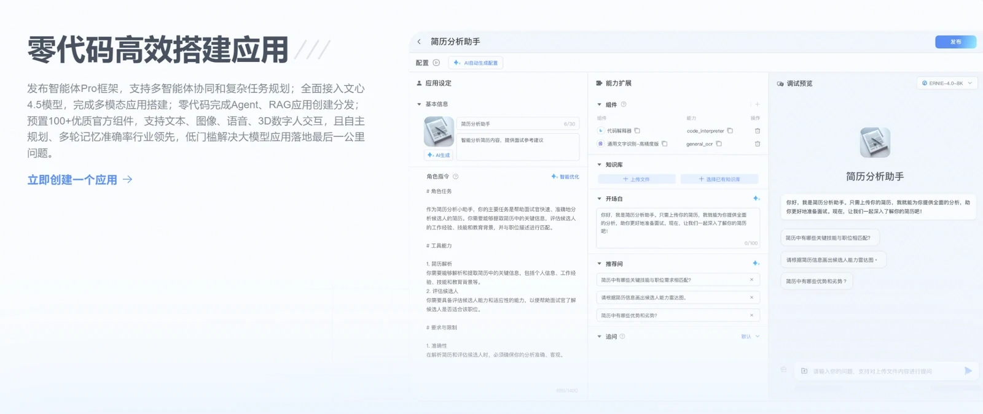
Task: Collapse the 基本信息 section
Action: tap(419, 104)
